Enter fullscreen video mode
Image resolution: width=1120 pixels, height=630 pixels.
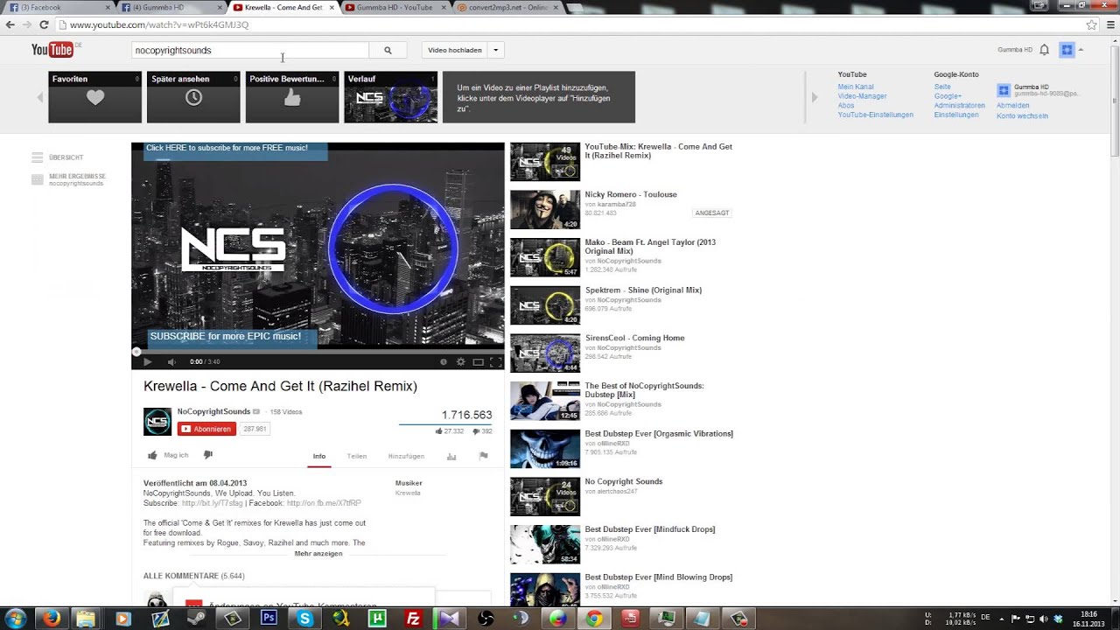coord(495,361)
